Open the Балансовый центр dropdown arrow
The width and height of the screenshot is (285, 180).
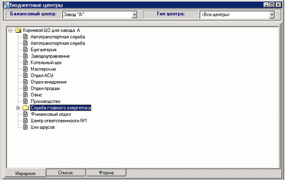[134, 15]
